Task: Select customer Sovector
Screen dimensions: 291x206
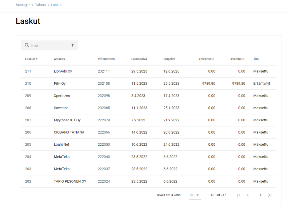Action: [61, 108]
